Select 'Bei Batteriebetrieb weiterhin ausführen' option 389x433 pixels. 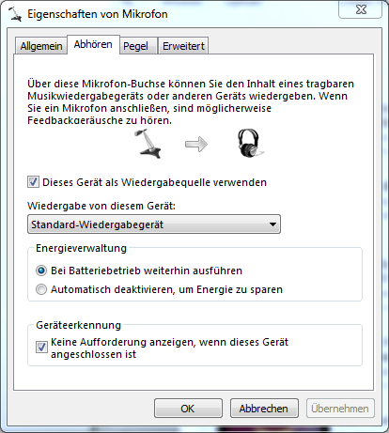pos(41,271)
